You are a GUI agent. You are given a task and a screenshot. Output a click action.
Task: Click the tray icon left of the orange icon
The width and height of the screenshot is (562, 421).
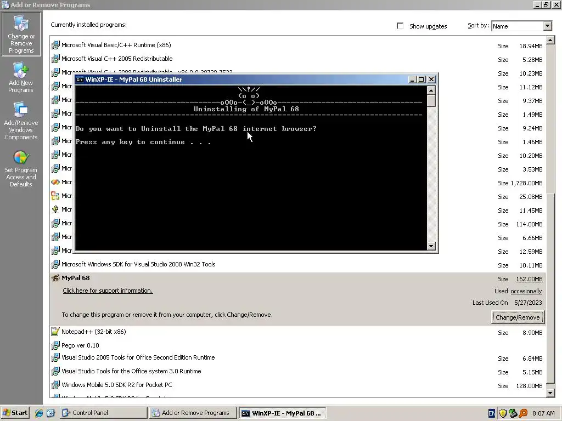tap(513, 413)
